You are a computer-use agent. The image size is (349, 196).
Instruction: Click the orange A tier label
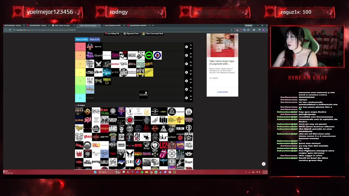tap(80, 55)
